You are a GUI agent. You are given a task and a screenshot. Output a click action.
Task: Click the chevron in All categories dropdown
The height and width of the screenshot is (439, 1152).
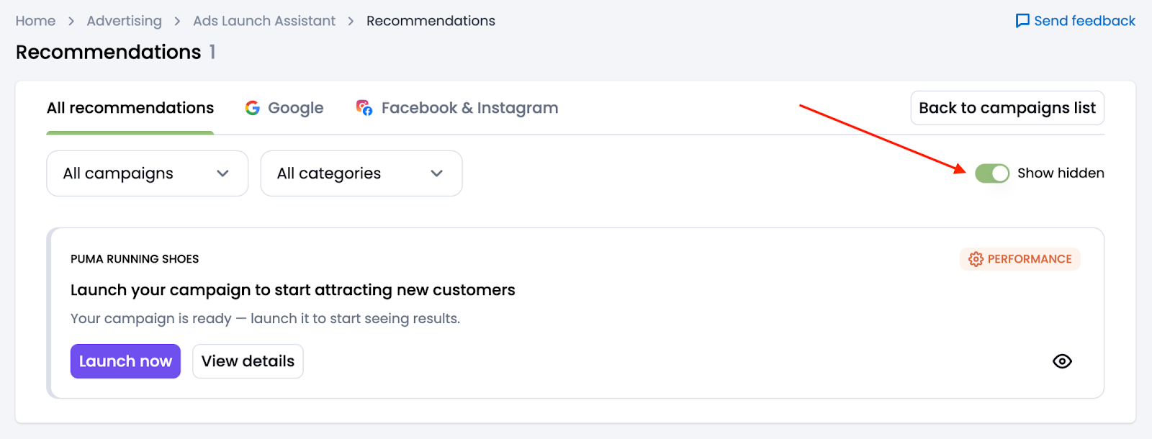tap(436, 173)
